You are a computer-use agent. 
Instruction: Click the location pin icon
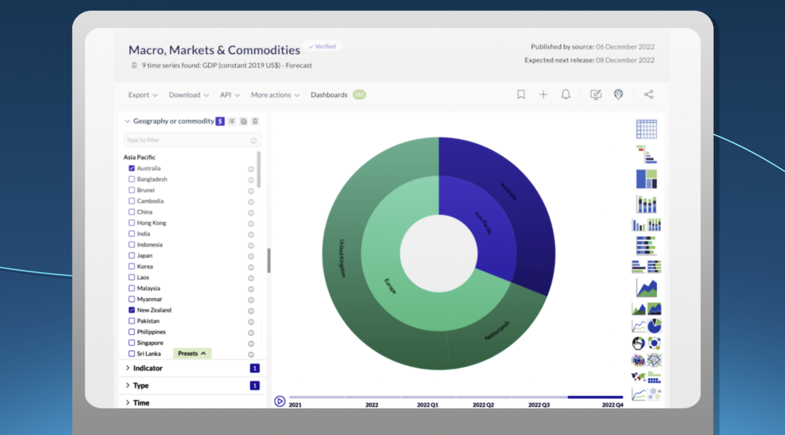pyautogui.click(x=618, y=95)
